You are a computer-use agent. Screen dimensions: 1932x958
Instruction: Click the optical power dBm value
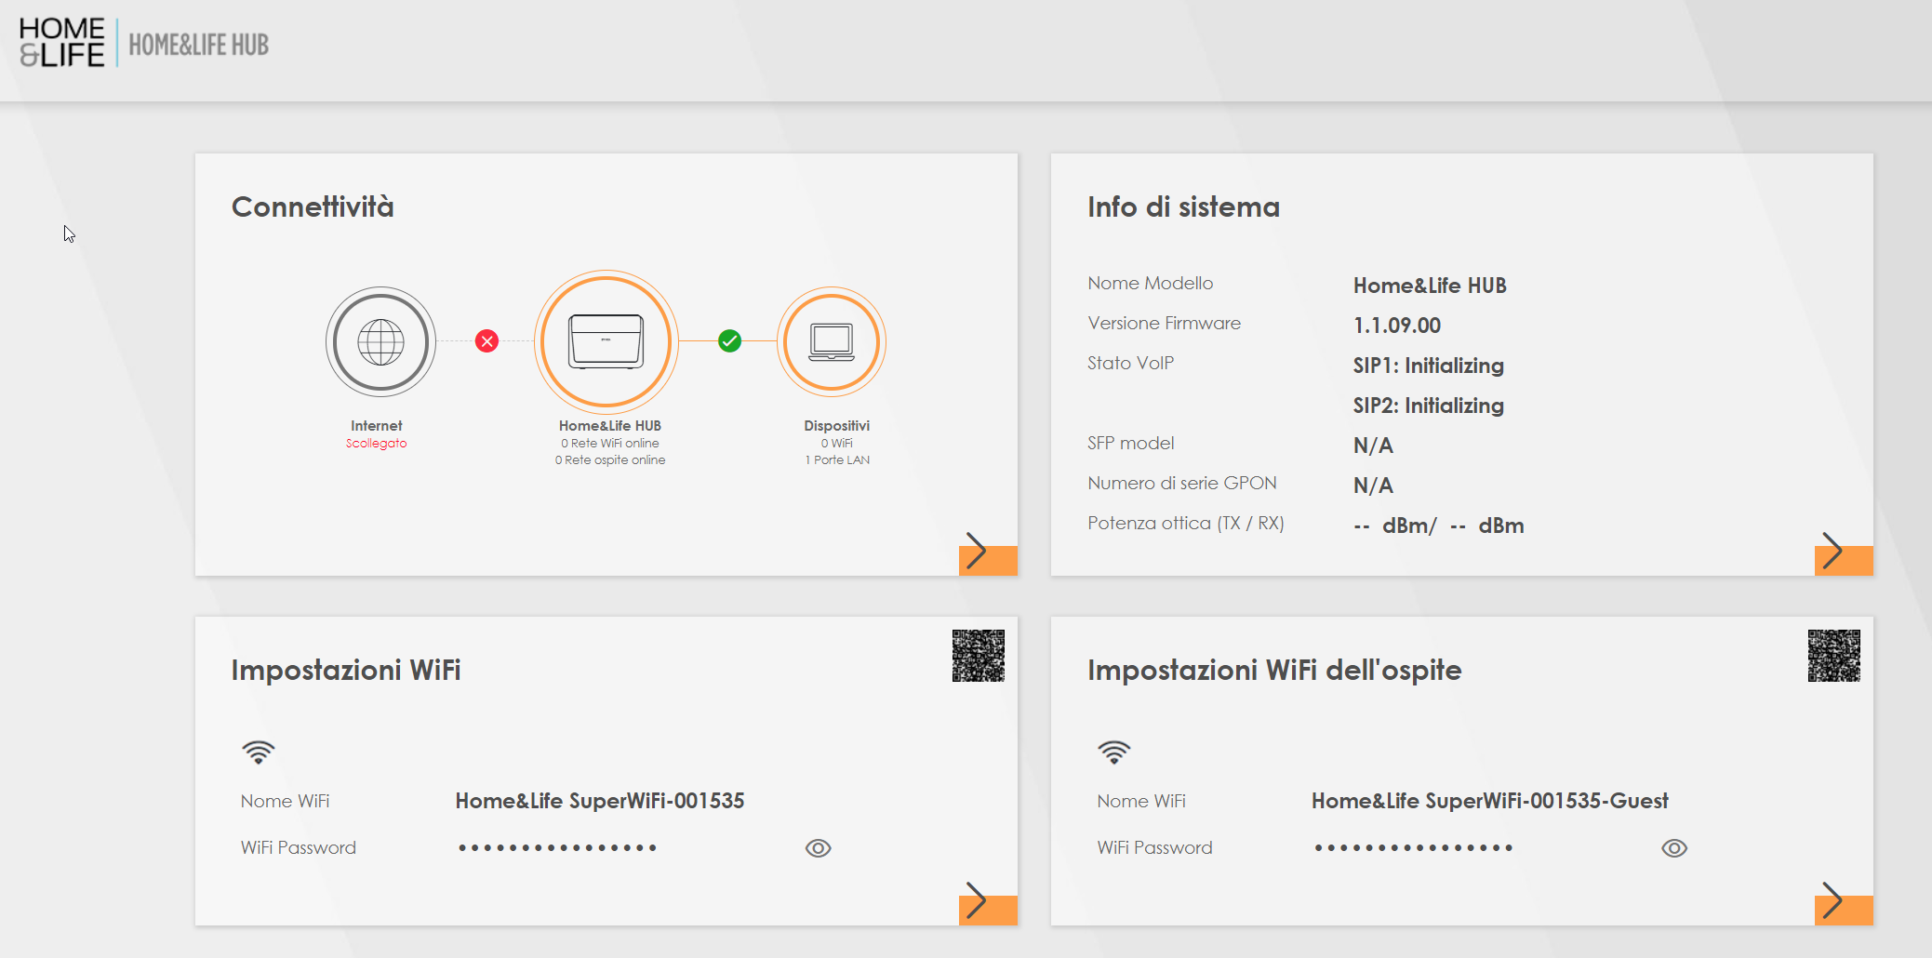coord(1439,526)
